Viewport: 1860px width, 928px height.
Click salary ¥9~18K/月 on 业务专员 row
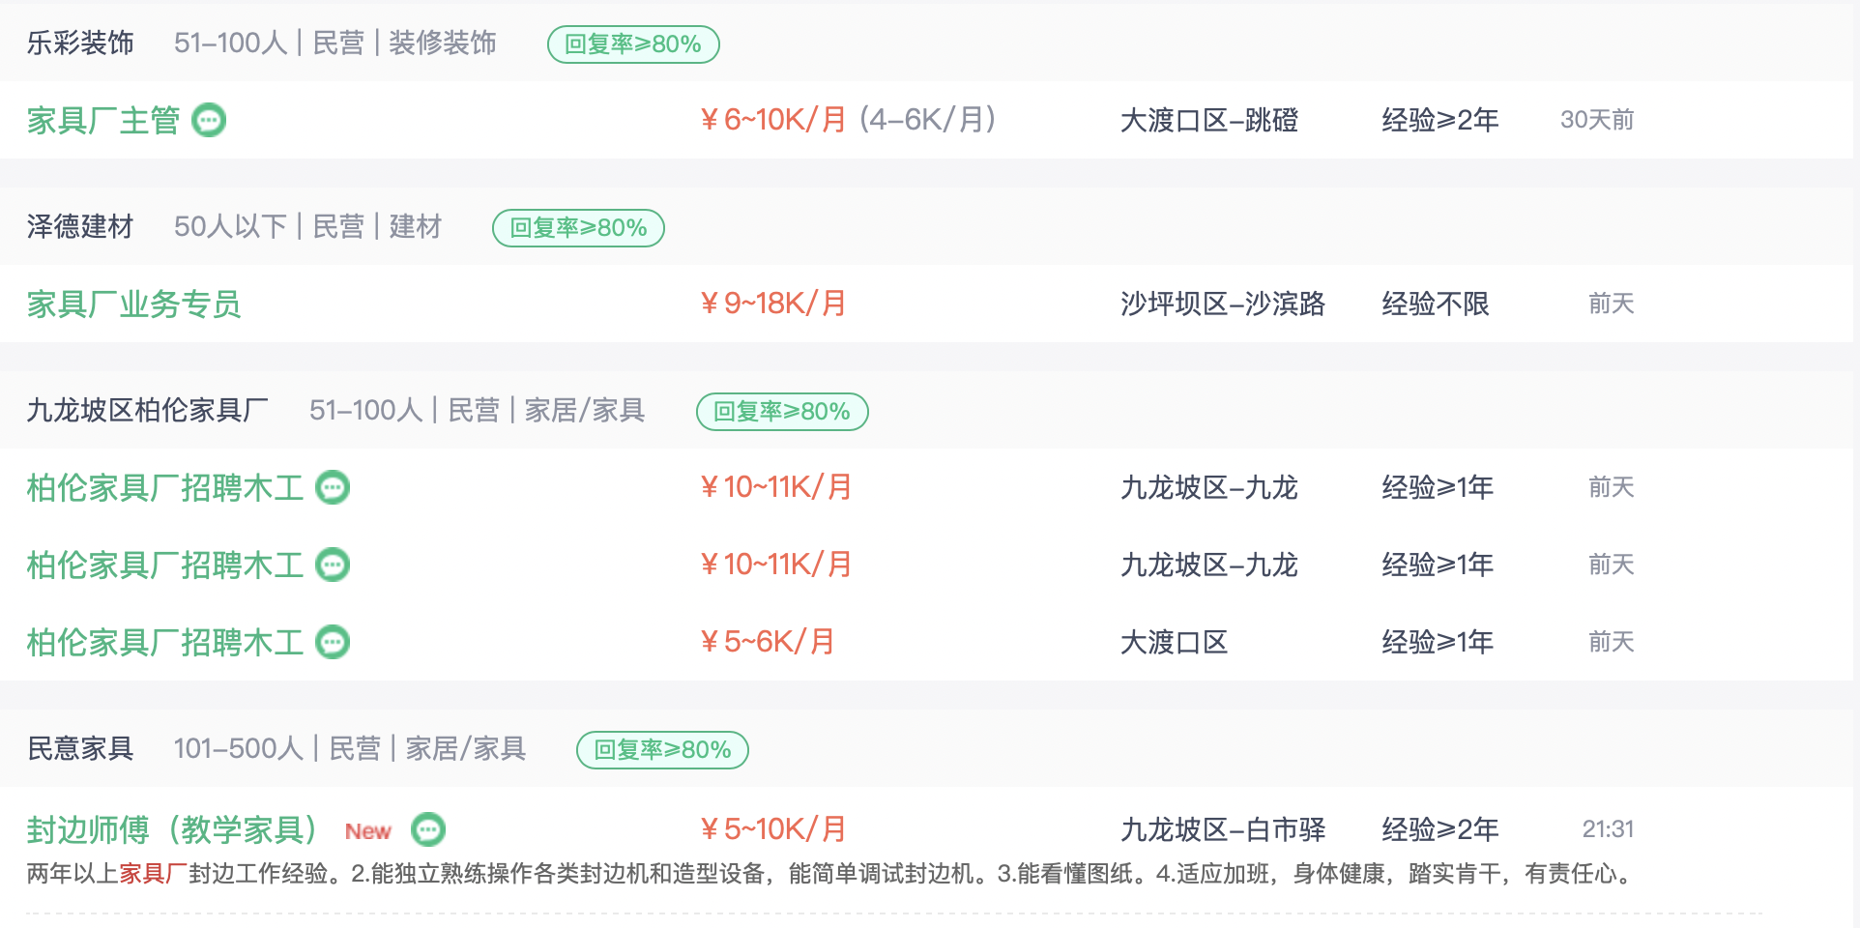tap(773, 304)
